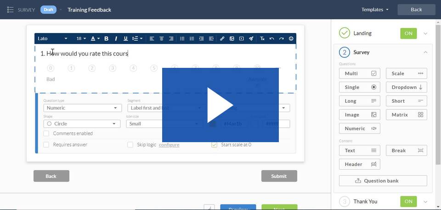The image size is (441, 210).
Task: Add a Single choice question
Action: coord(359,87)
